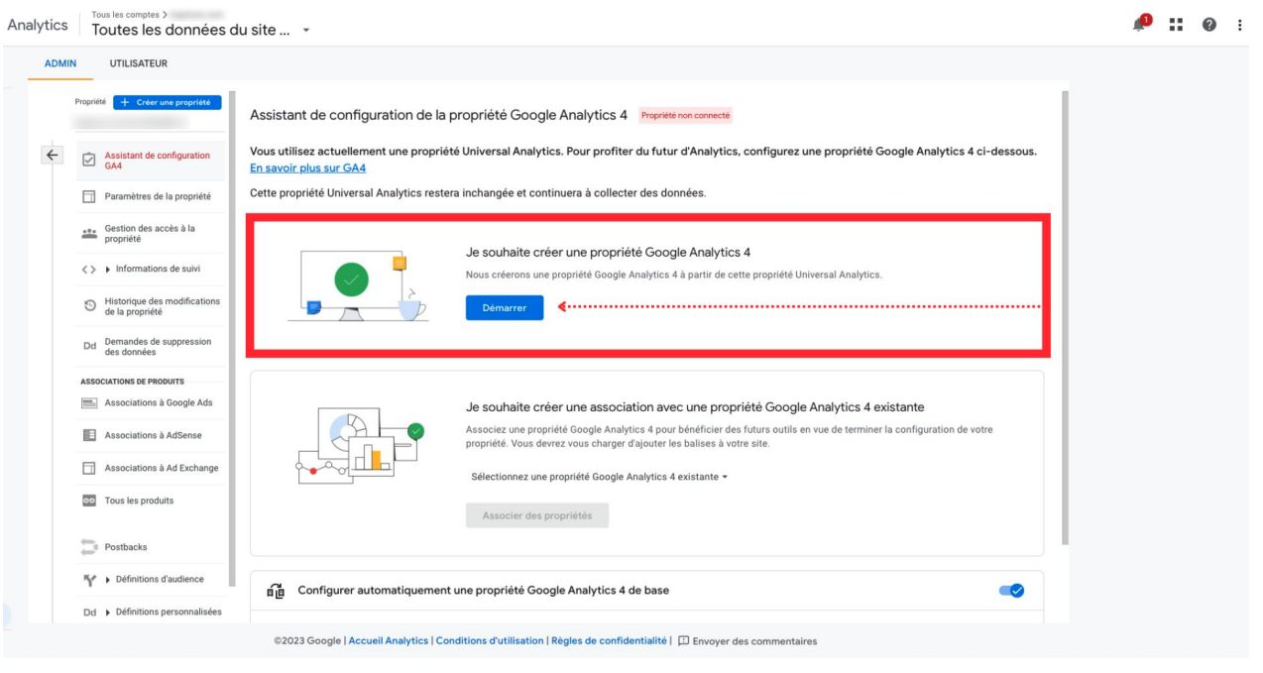
Task: Click the Je souhaite créer une propriété heading
Action: (608, 253)
